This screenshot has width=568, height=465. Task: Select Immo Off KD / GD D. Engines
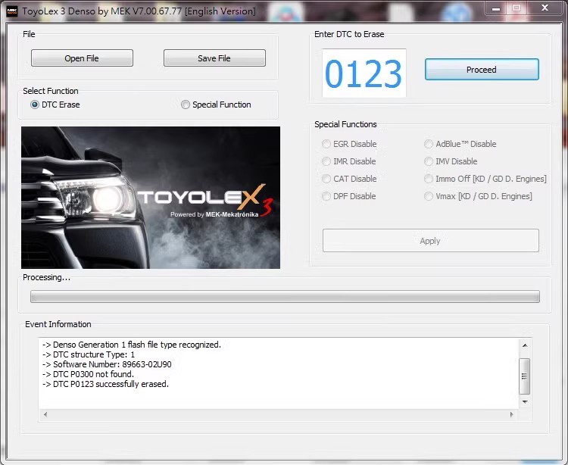[485, 179]
